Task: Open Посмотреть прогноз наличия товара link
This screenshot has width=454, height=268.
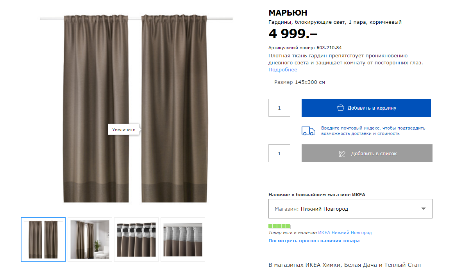Action: pyautogui.click(x=314, y=241)
